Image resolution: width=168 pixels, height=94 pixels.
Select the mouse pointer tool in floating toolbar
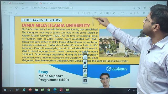click(85, 57)
